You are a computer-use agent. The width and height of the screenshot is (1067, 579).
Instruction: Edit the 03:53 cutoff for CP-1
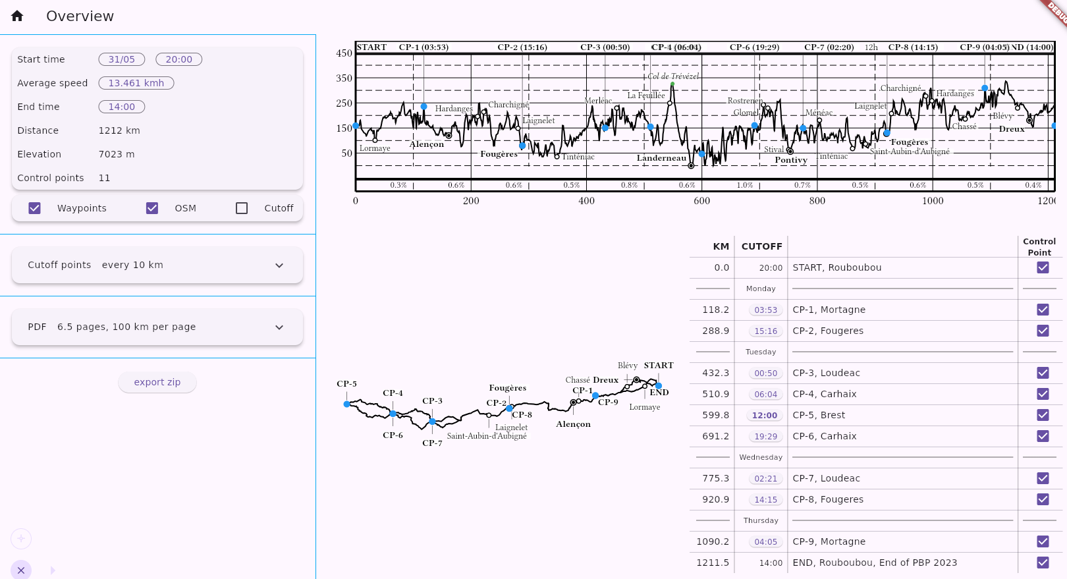[x=766, y=310]
